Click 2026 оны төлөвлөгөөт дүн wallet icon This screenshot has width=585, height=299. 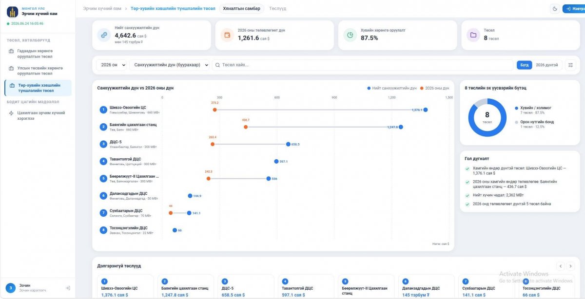coord(227,35)
